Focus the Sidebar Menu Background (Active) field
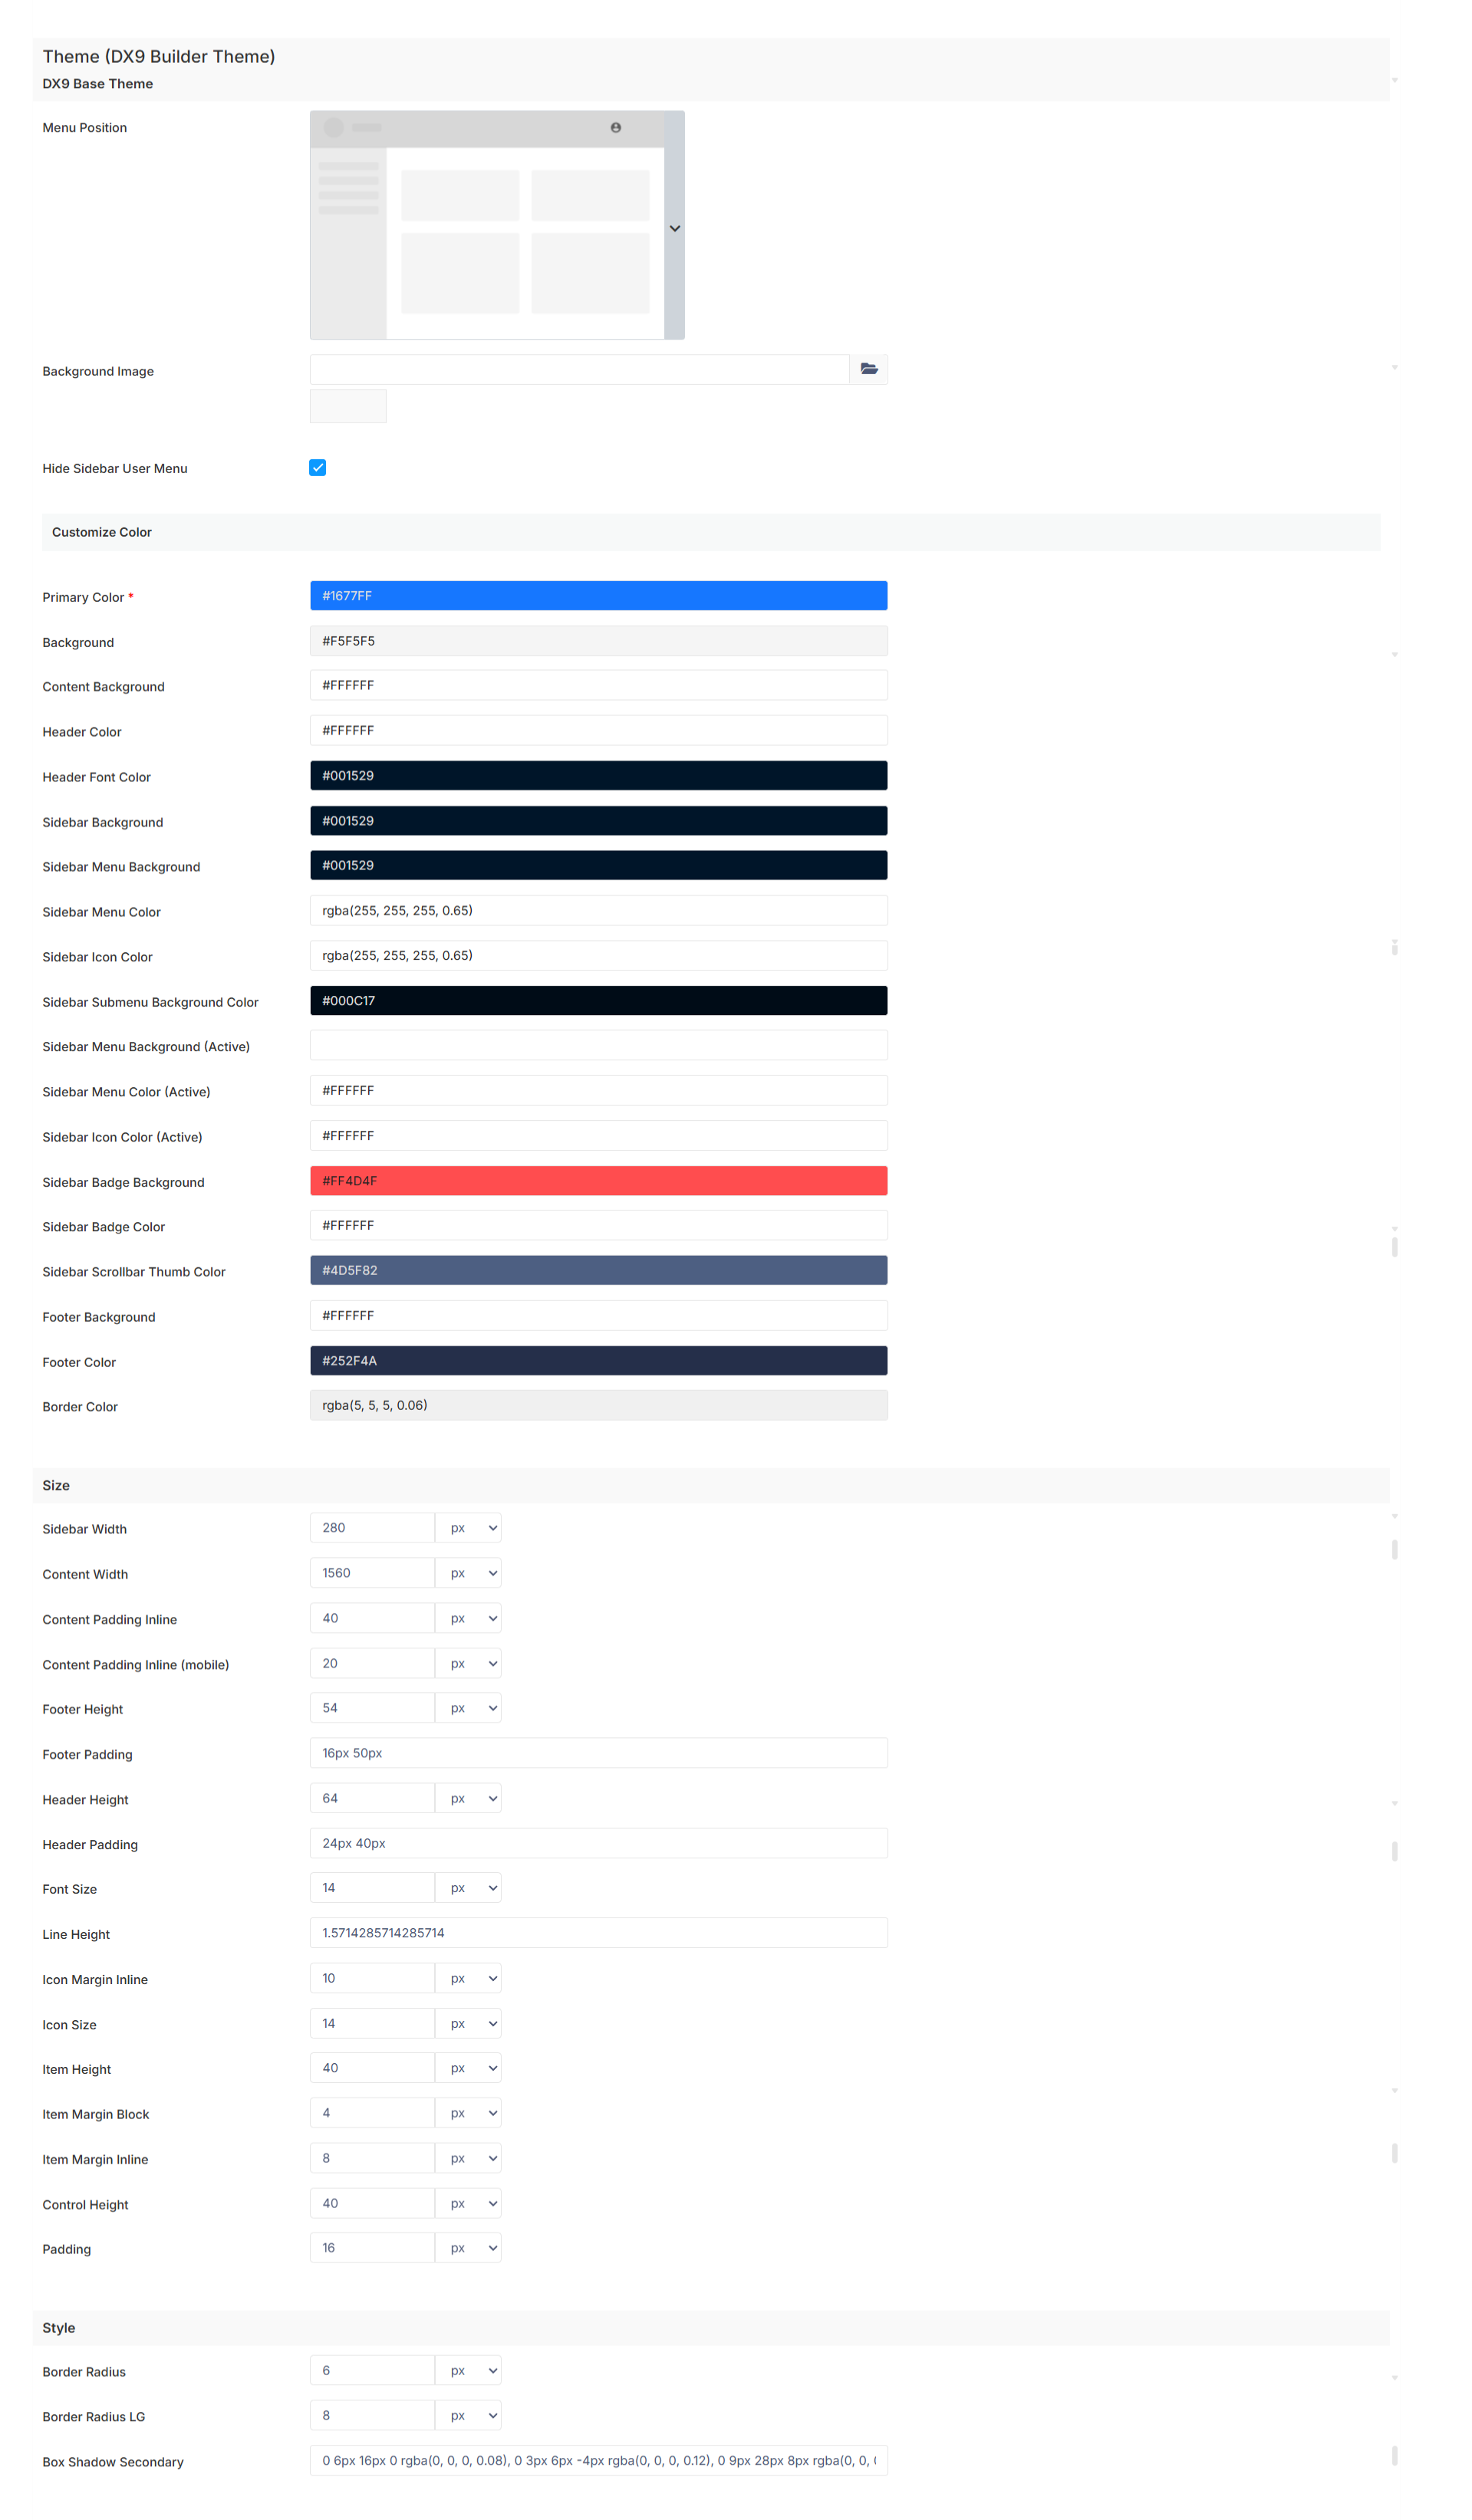Viewport: 1472px width, 2520px height. coord(598,1045)
